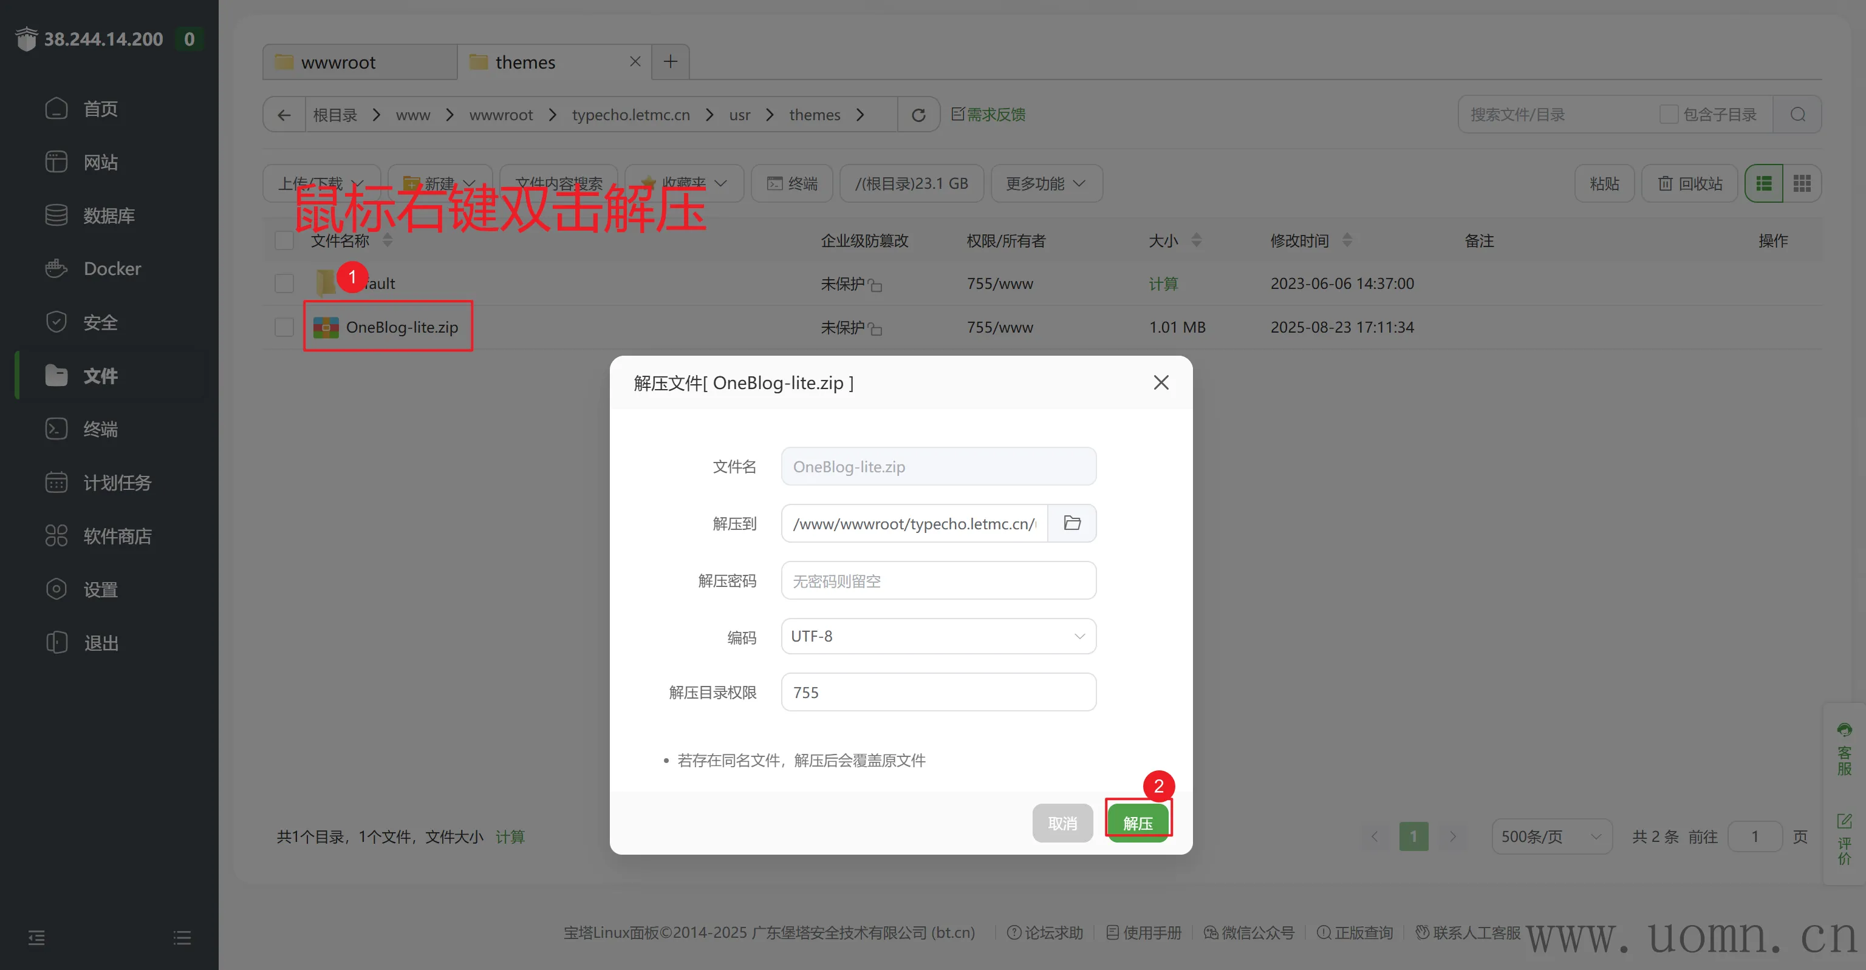Switch to grid view icon
This screenshot has height=970, width=1866.
click(x=1801, y=183)
